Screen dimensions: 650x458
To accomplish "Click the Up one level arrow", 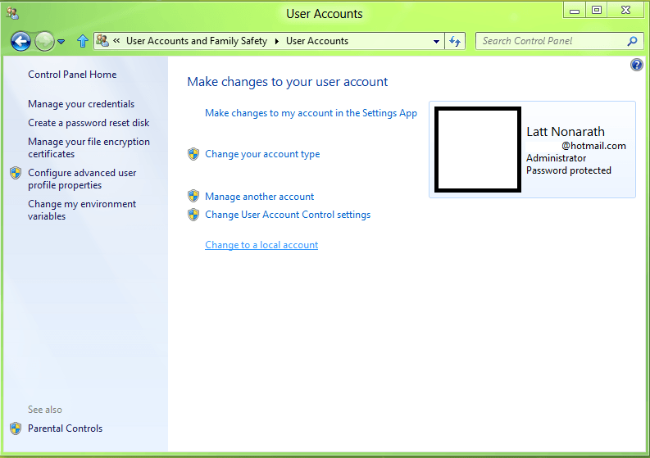I will pyautogui.click(x=82, y=41).
